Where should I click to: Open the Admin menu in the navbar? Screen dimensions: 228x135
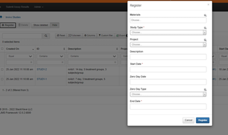pyautogui.click(x=39, y=7)
